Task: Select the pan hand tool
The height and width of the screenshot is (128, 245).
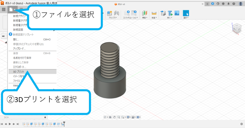Action: click(114, 117)
